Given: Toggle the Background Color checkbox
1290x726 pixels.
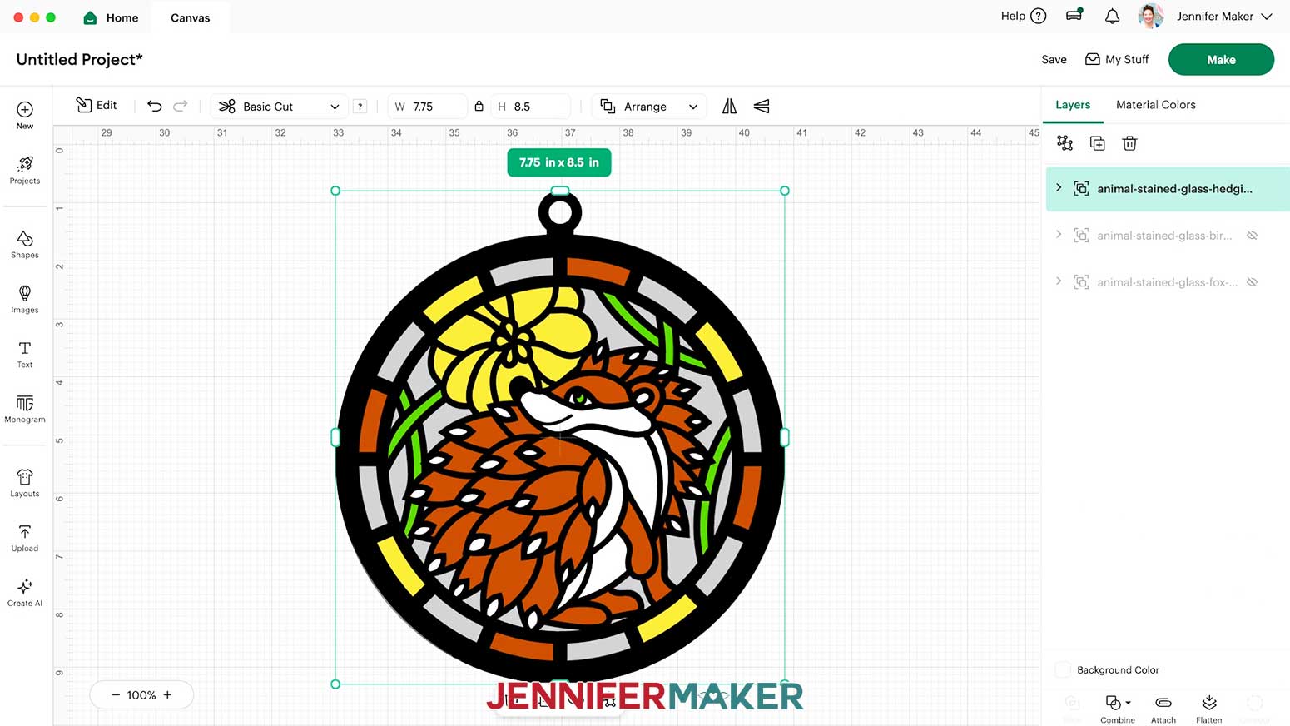Looking at the screenshot, I should (1063, 669).
